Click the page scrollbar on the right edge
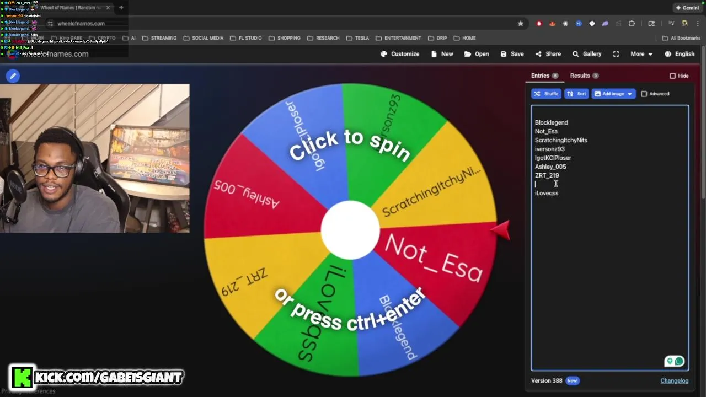The image size is (706, 397). point(703,121)
